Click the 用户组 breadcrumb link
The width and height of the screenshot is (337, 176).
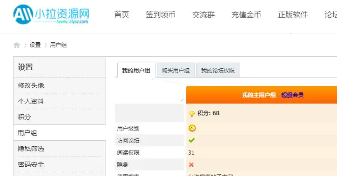pos(58,45)
